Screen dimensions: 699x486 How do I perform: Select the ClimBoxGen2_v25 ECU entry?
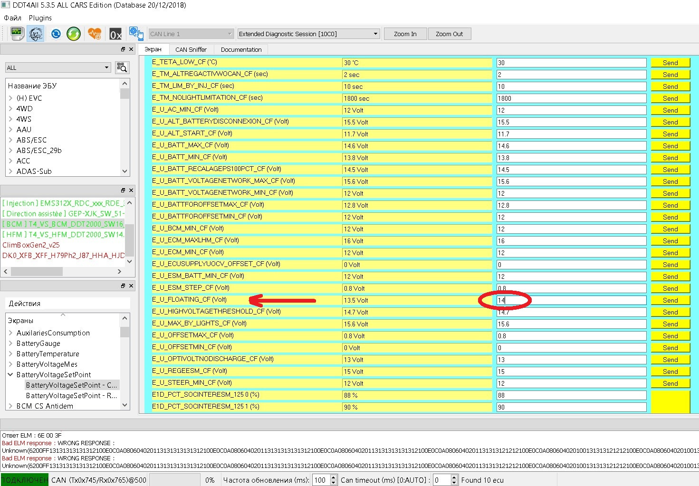[31, 245]
